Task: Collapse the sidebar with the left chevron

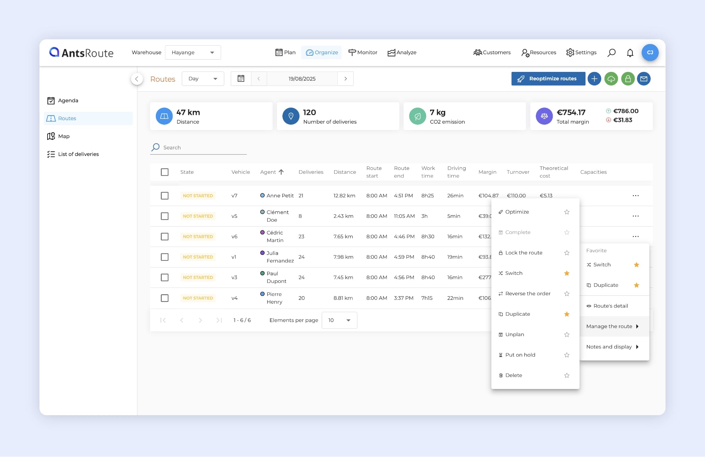Action: click(137, 79)
